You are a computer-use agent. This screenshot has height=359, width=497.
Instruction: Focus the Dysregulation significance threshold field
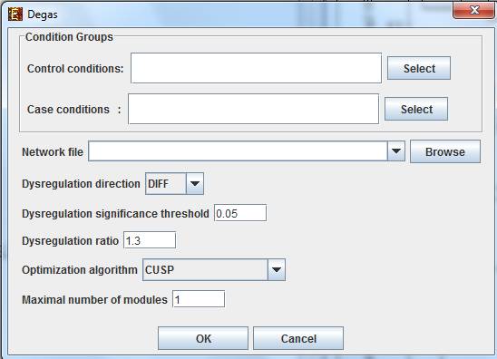(240, 213)
